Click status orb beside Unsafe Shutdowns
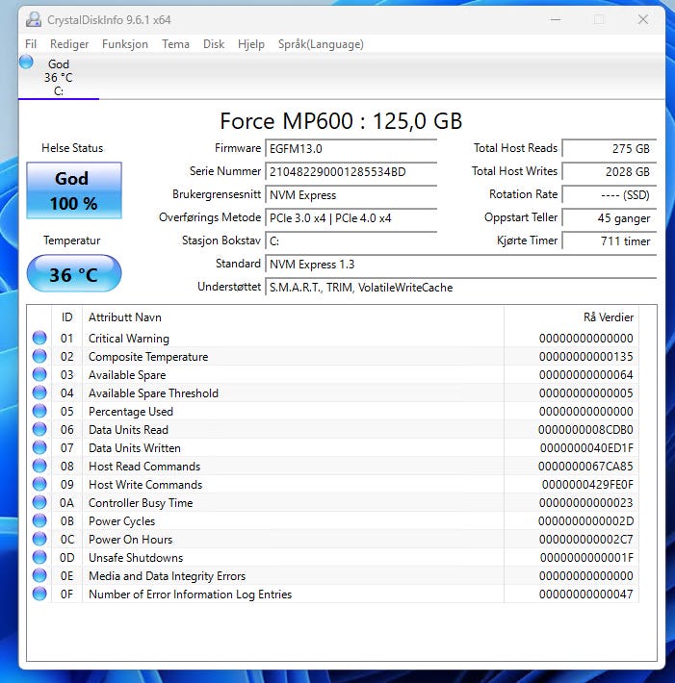Screen dimensions: 675x683 click(x=39, y=558)
